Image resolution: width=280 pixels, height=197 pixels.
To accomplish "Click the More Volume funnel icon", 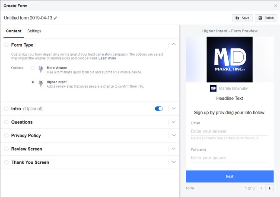I will point(41,69).
